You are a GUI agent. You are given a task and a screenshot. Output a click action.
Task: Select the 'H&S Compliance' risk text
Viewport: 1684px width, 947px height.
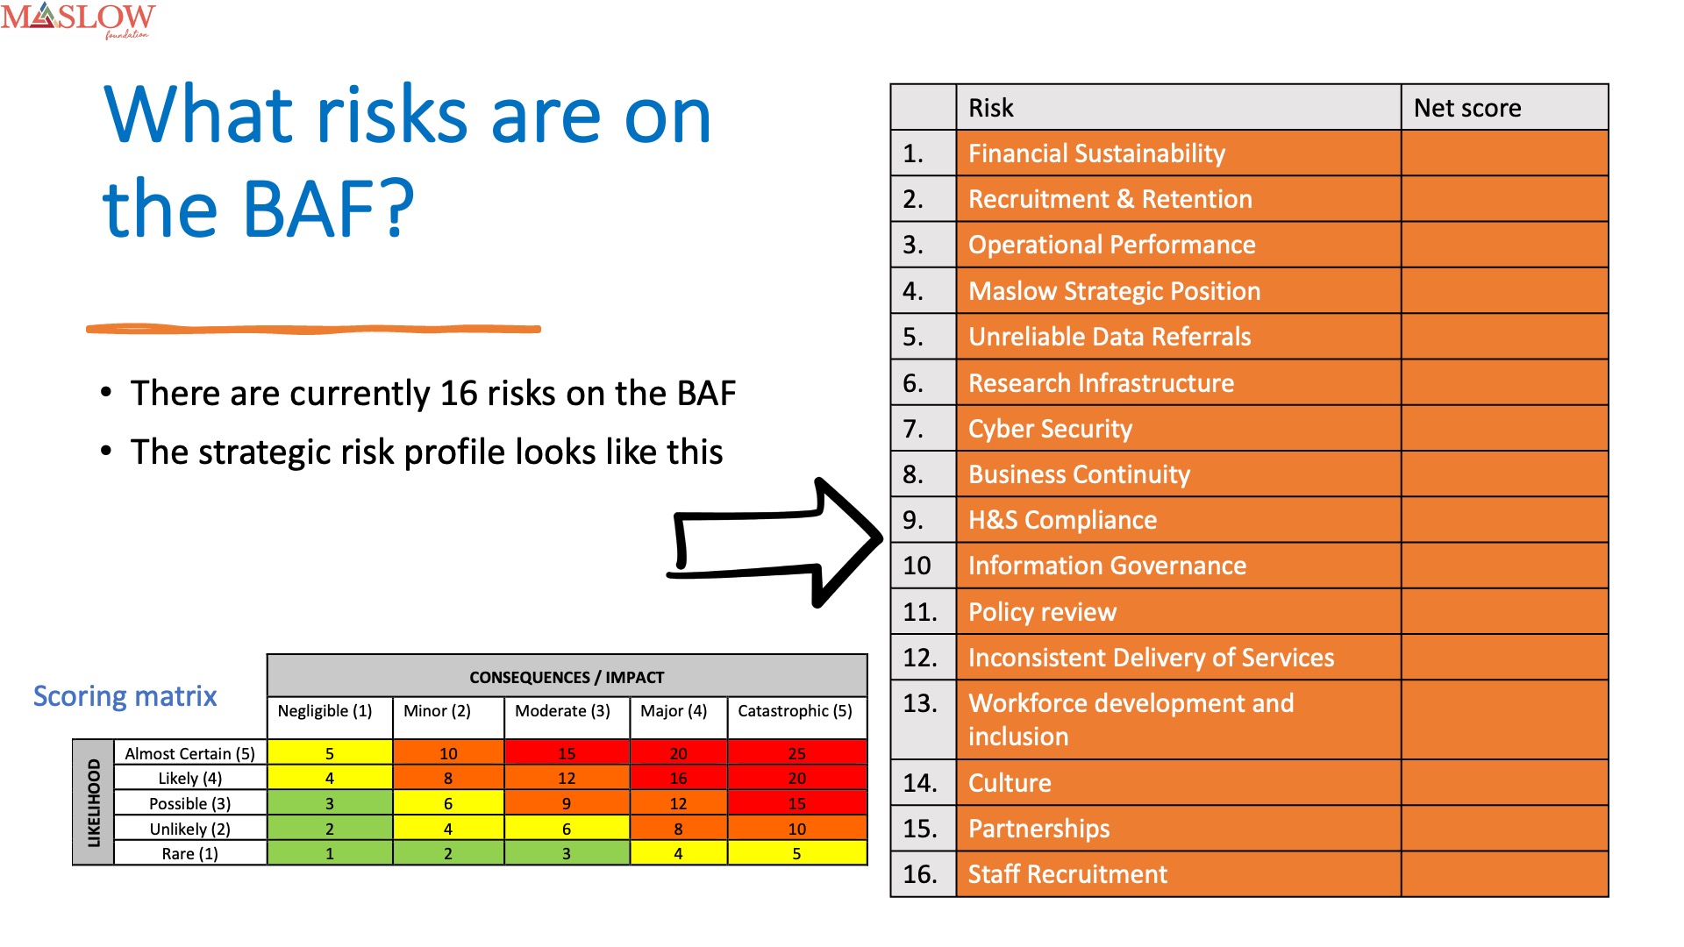(x=1062, y=520)
